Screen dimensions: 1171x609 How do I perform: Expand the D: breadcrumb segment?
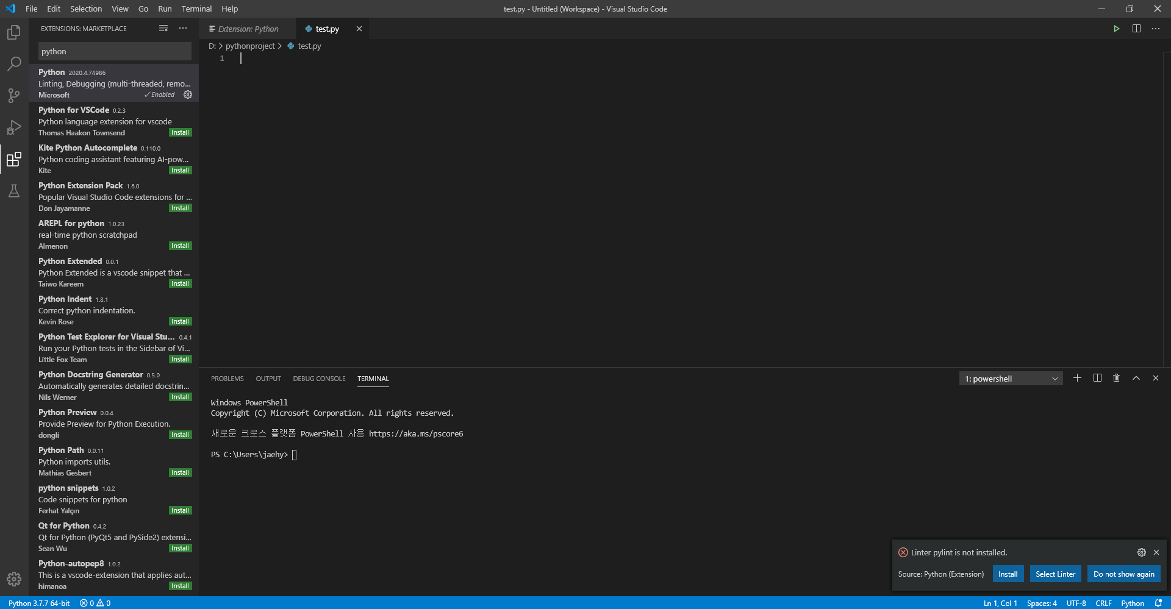pyautogui.click(x=212, y=46)
